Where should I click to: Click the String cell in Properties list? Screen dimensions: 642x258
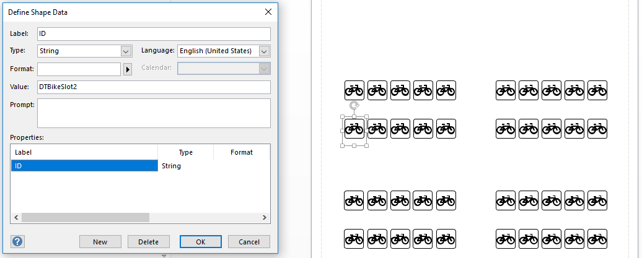tap(171, 166)
